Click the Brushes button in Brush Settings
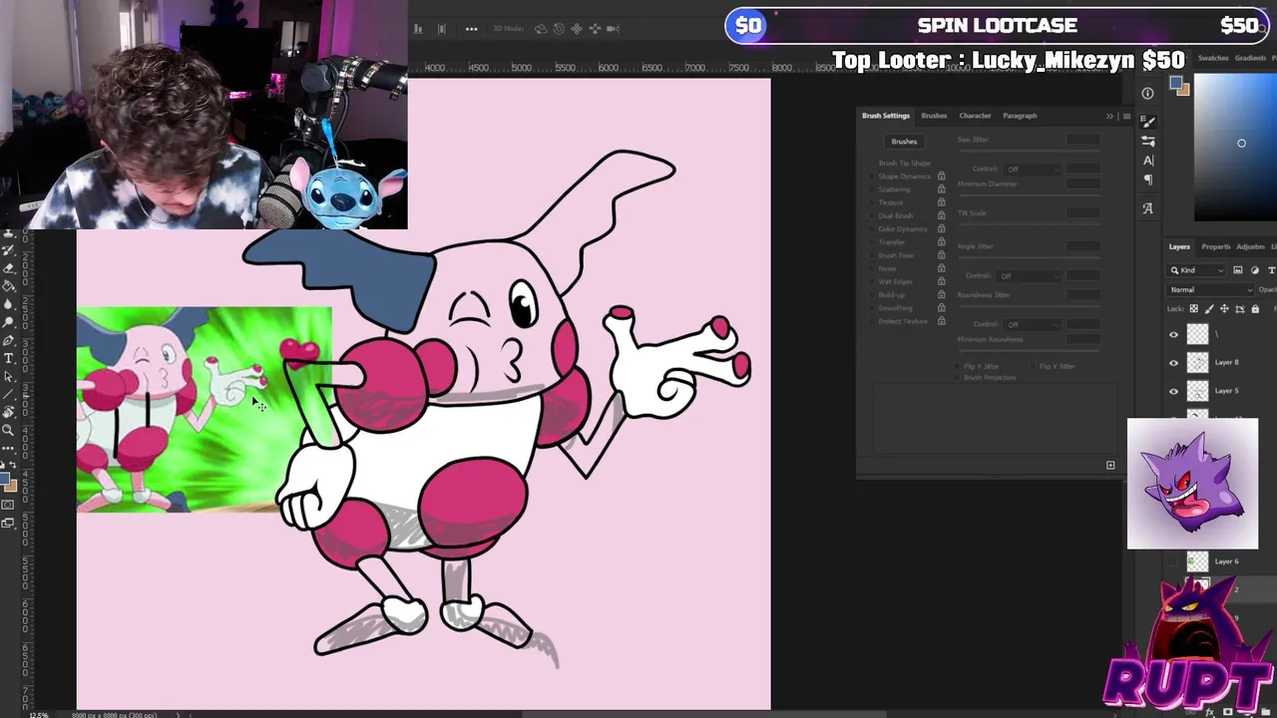Viewport: 1277px width, 718px height. [x=904, y=142]
